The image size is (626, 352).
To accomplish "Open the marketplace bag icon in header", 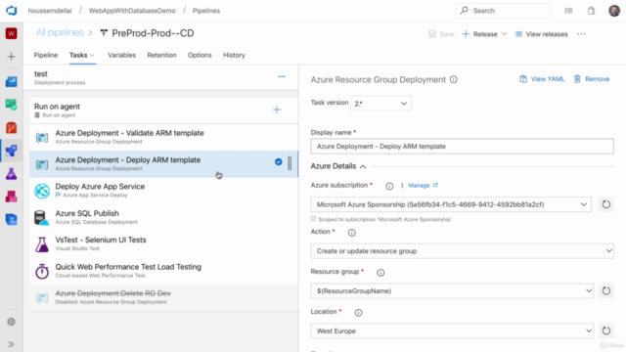I will 591,11.
